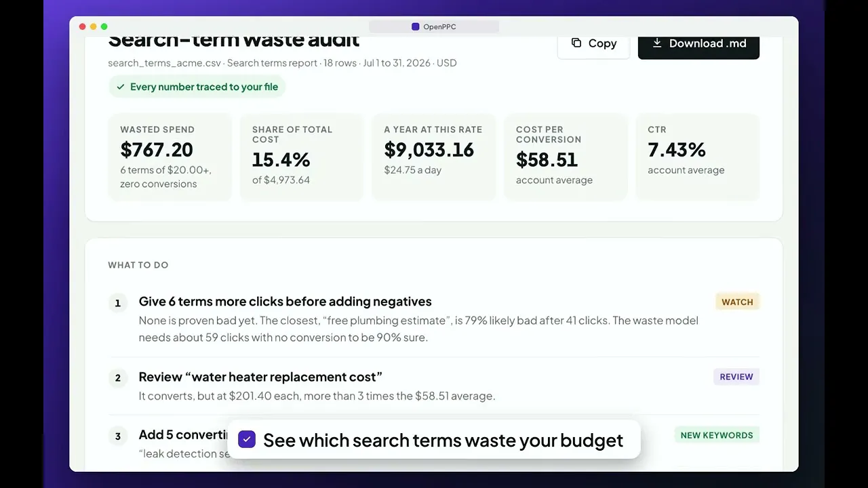Click the CTR 7.43% value
868x488 pixels.
(x=677, y=150)
